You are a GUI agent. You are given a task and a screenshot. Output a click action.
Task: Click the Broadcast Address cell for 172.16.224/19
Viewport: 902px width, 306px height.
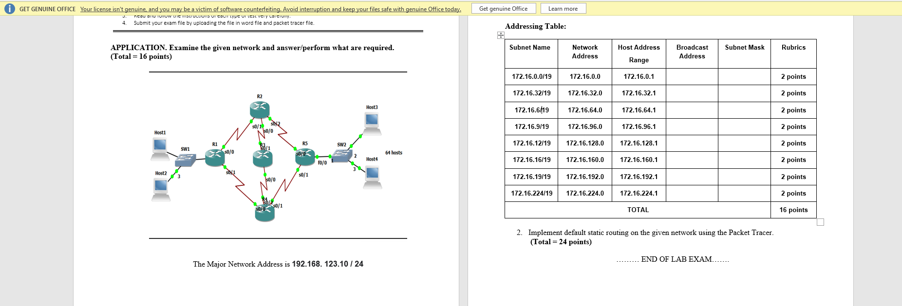coord(692,194)
